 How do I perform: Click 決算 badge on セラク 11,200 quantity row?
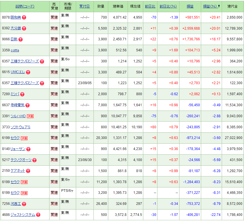[24, 182]
